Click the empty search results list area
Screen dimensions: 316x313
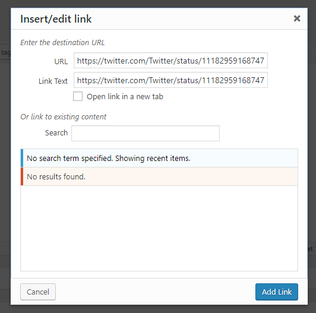pyautogui.click(x=159, y=228)
